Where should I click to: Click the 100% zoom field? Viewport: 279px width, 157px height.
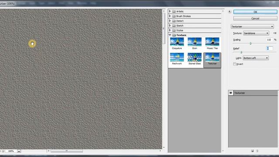(x=11, y=151)
